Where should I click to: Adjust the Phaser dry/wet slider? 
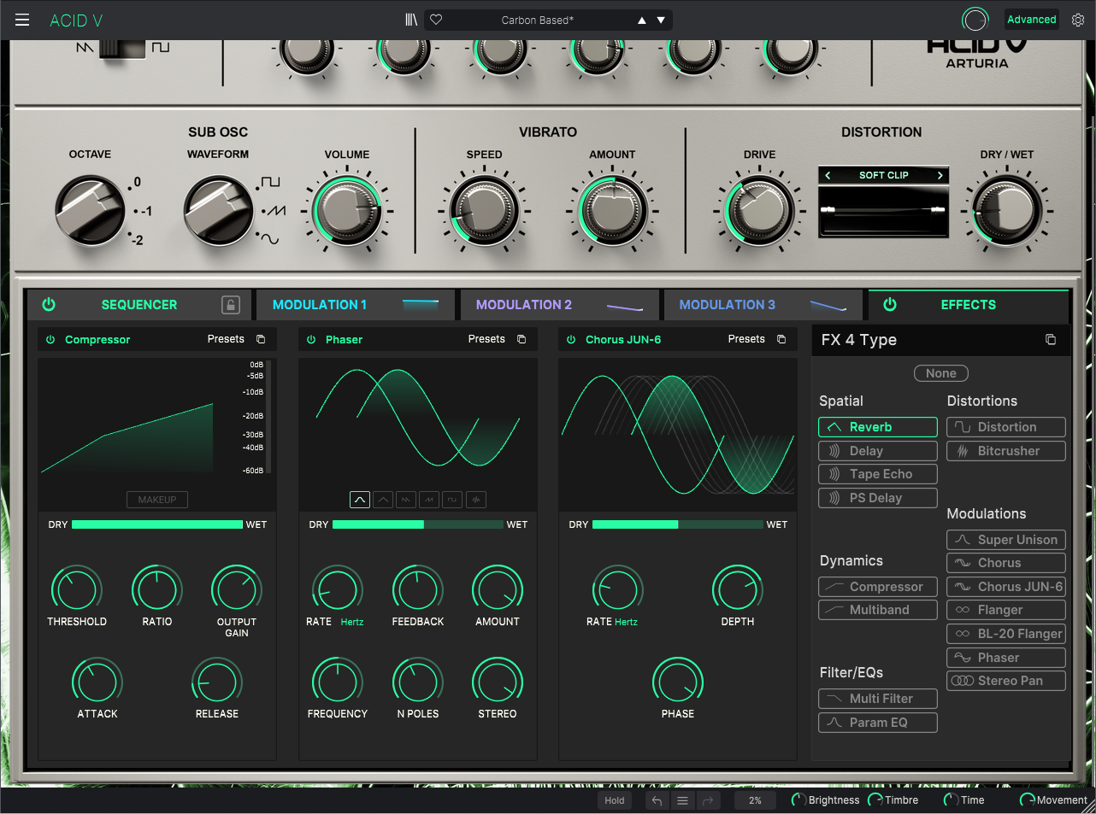(x=418, y=524)
